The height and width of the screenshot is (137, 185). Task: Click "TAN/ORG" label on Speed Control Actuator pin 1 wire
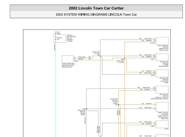tap(149, 104)
